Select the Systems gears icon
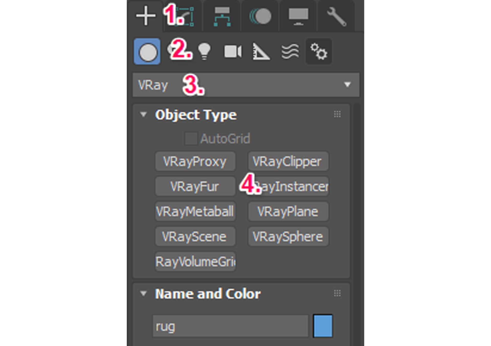Screen dimensions: 491x346 click(x=319, y=51)
